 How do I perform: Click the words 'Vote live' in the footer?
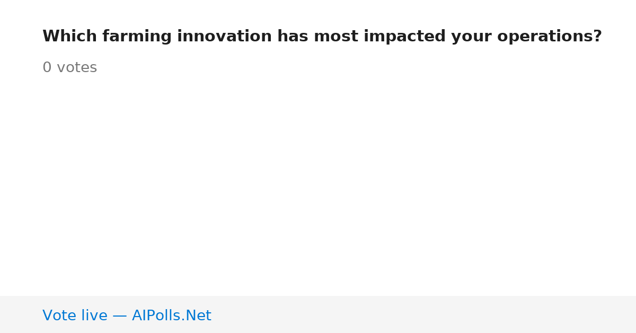pos(75,316)
